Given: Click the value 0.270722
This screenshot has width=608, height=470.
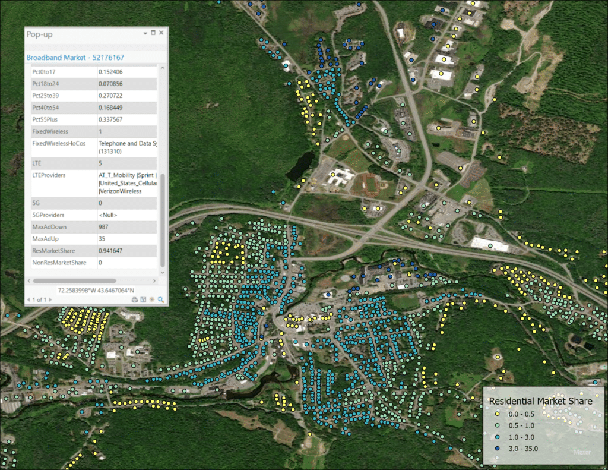Looking at the screenshot, I should (x=110, y=96).
